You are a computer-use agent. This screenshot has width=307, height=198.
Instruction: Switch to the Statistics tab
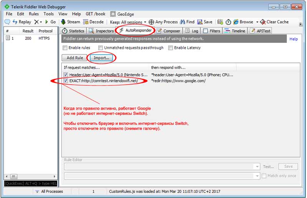click(x=73, y=31)
